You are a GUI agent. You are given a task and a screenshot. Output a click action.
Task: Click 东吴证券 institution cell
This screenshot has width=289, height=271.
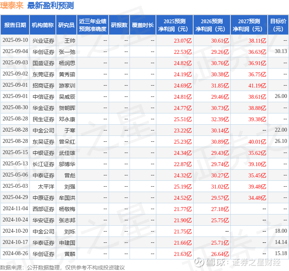[x=43, y=142]
